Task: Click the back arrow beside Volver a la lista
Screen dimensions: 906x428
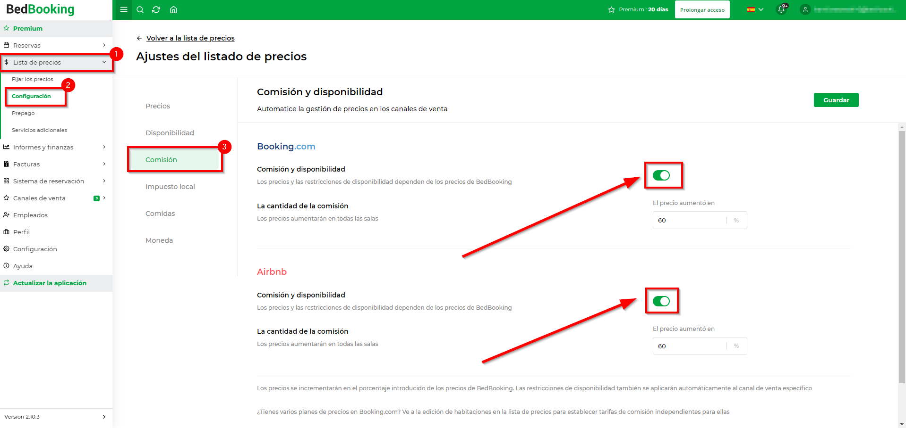Action: (139, 38)
